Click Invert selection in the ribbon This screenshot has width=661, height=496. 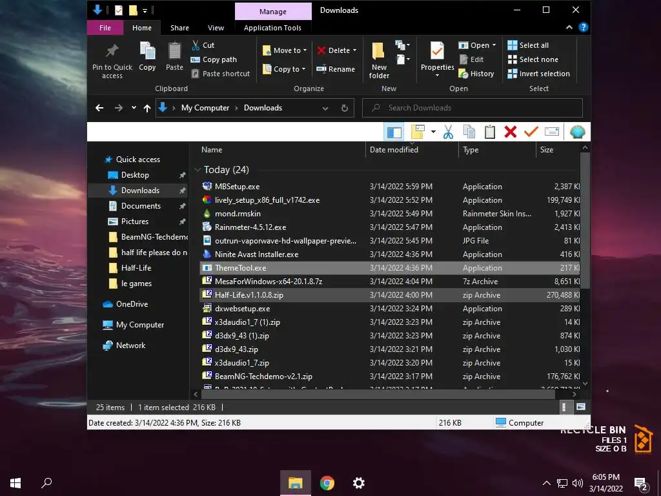pyautogui.click(x=539, y=74)
